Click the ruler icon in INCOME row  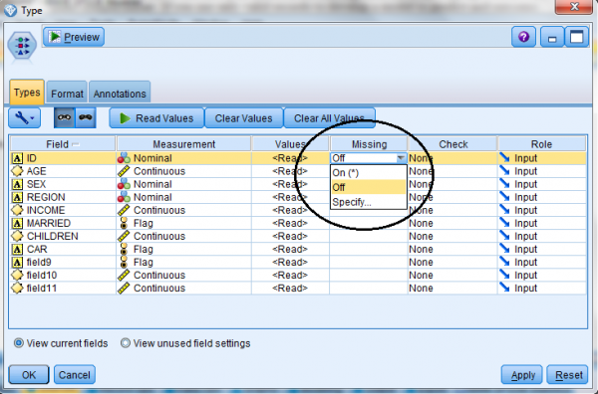pos(124,210)
